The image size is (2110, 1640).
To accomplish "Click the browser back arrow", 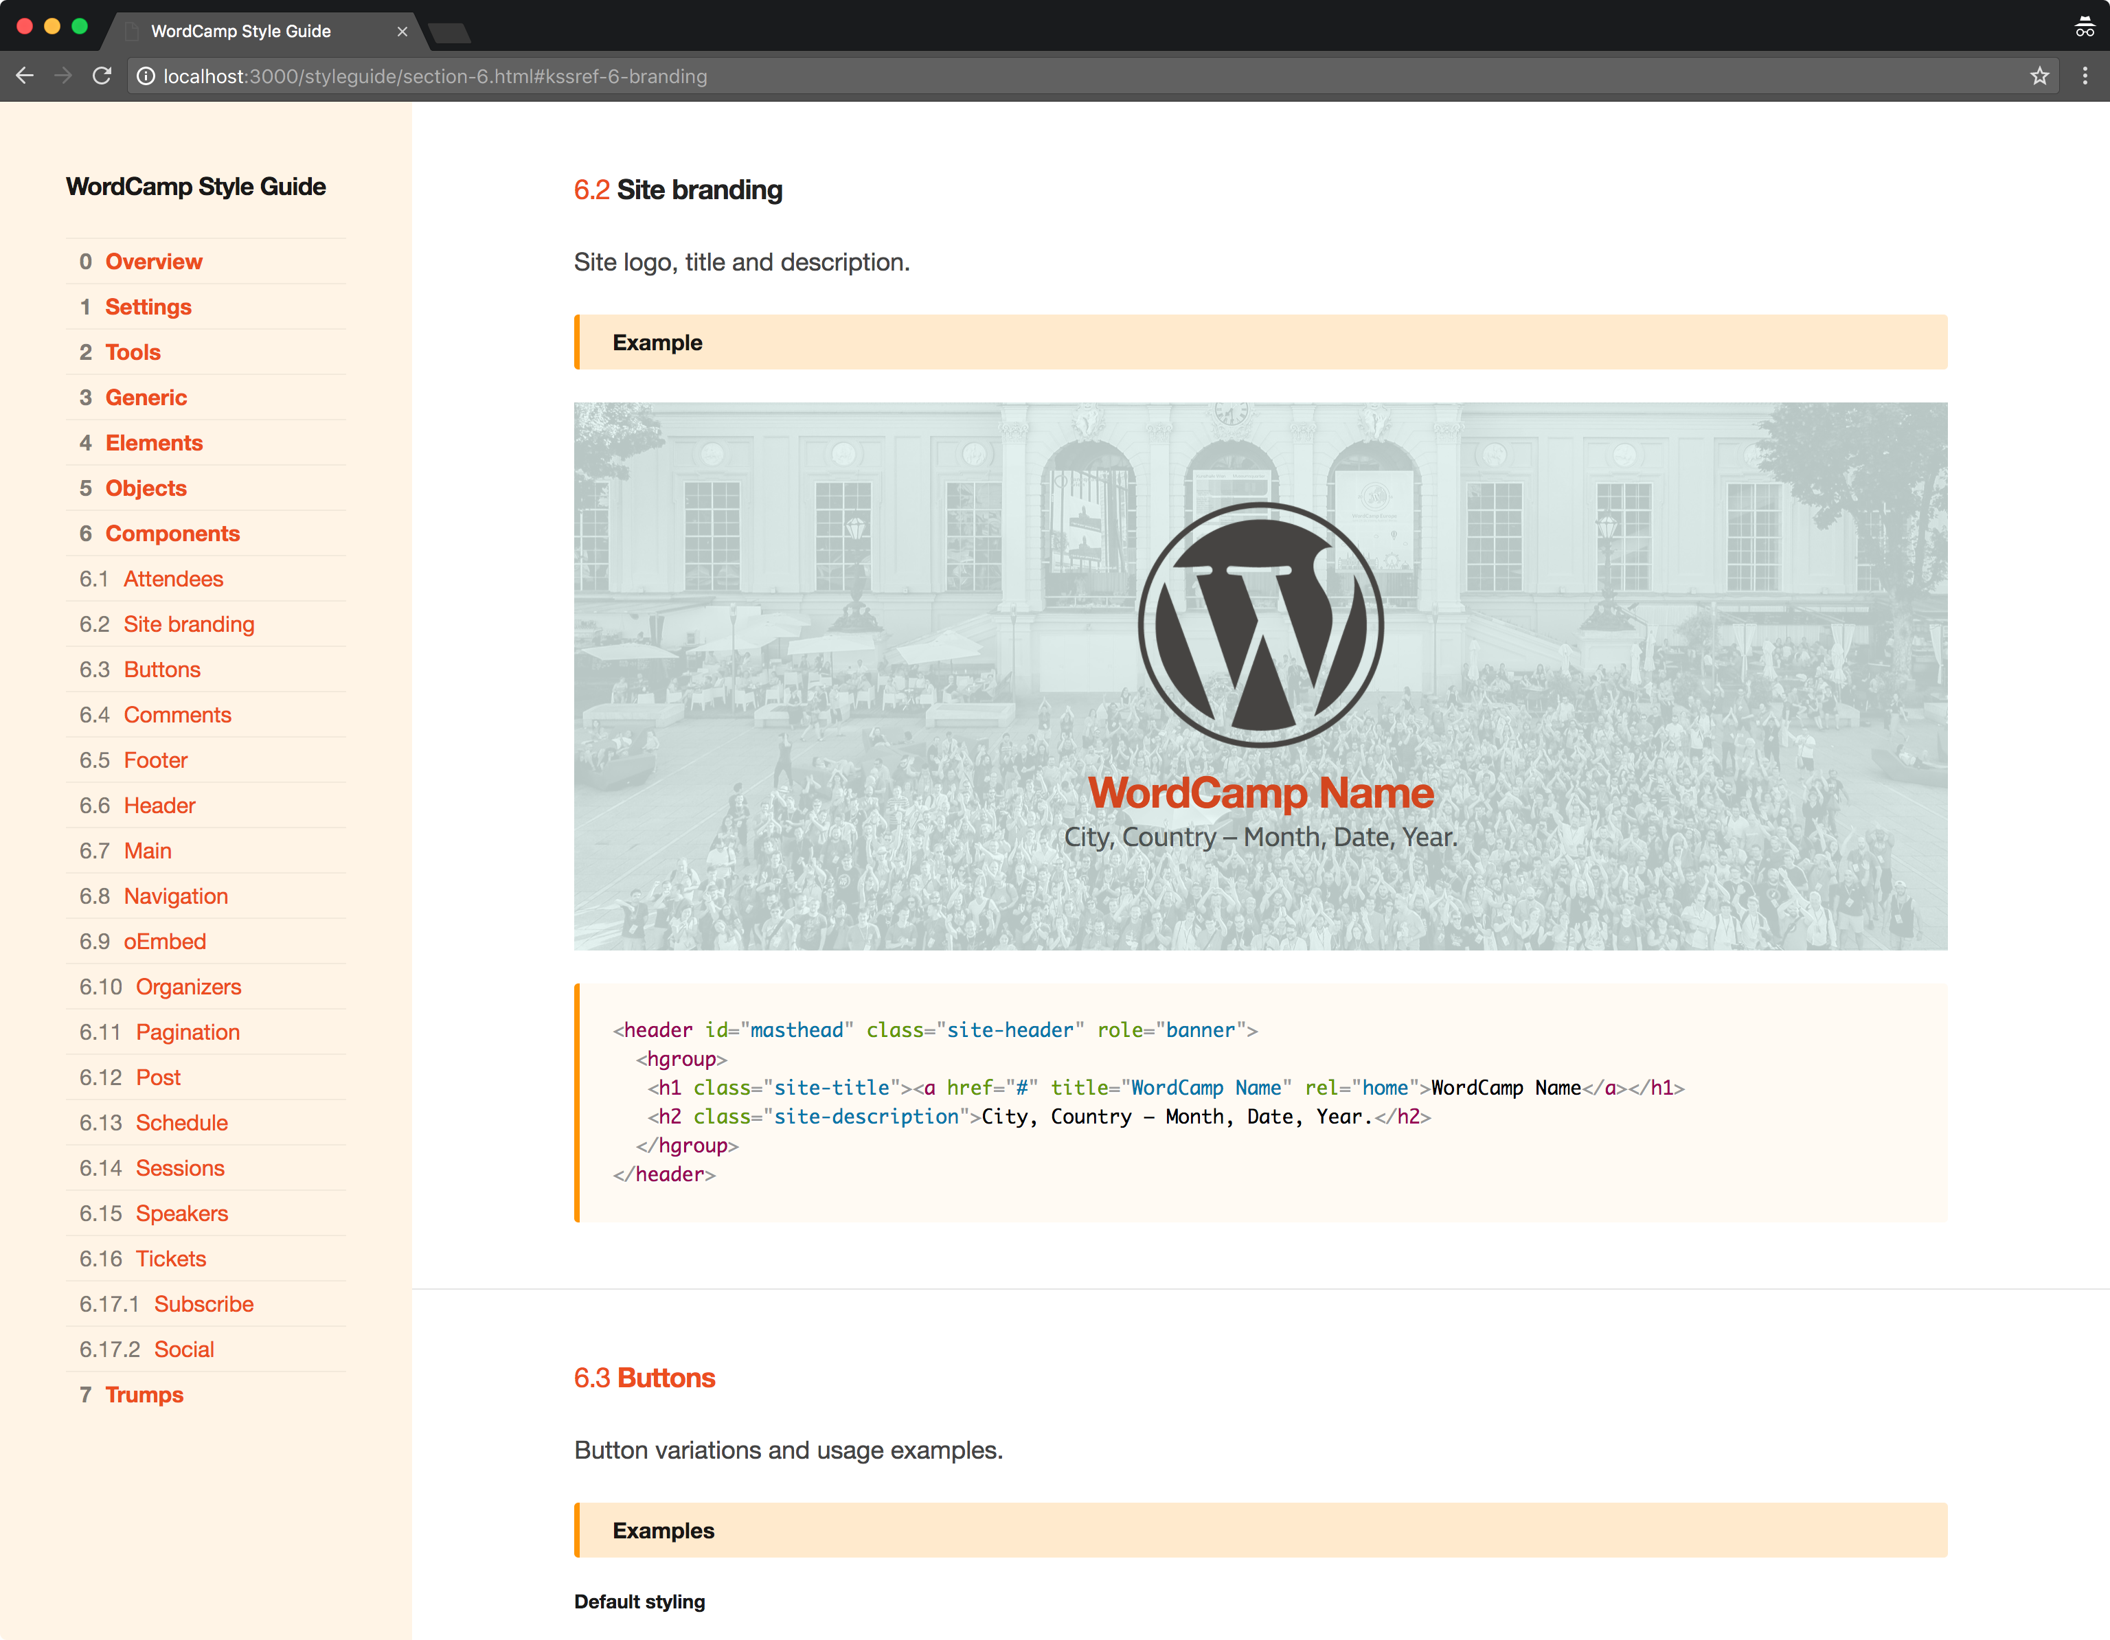I will 25,76.
